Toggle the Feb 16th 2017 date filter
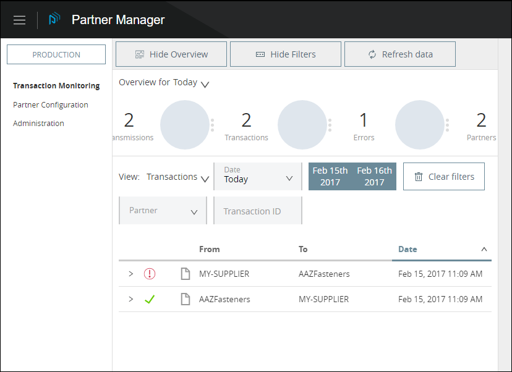 374,176
